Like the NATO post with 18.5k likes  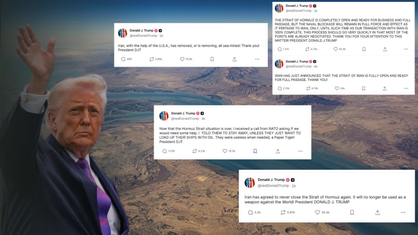(x=225, y=151)
